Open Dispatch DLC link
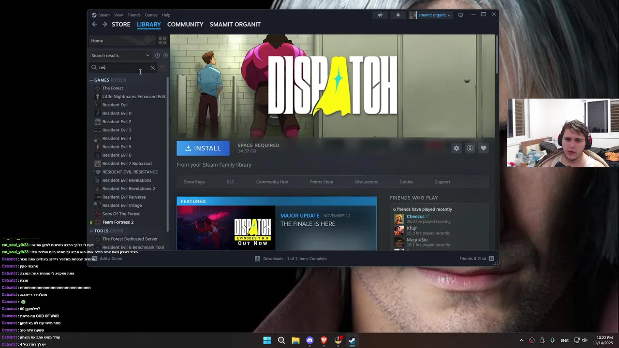Screen dimensions: 619x348 230,182
